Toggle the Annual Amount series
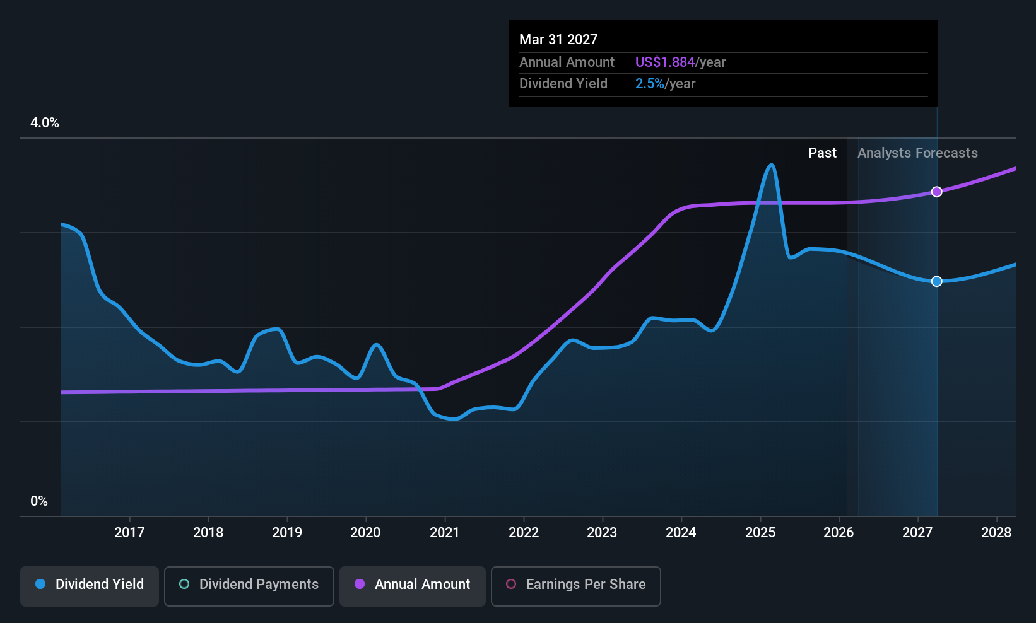This screenshot has height=623, width=1036. click(413, 586)
